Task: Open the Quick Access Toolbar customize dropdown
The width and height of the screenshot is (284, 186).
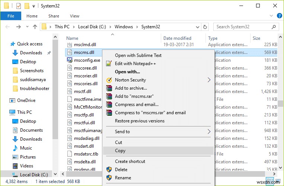Action: pos(34,6)
